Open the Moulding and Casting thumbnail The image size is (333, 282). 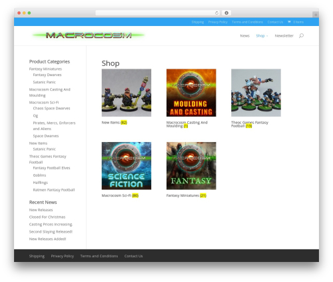[191, 93]
